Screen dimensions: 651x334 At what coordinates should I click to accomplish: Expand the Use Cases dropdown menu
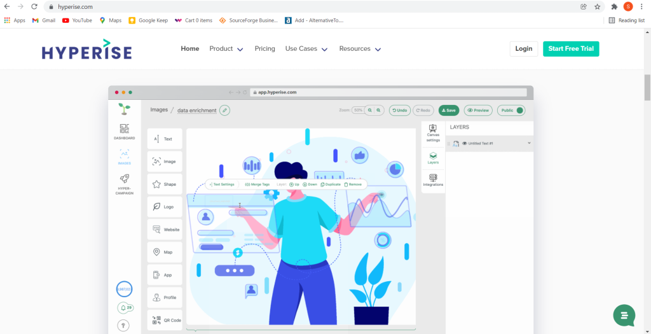pos(306,49)
